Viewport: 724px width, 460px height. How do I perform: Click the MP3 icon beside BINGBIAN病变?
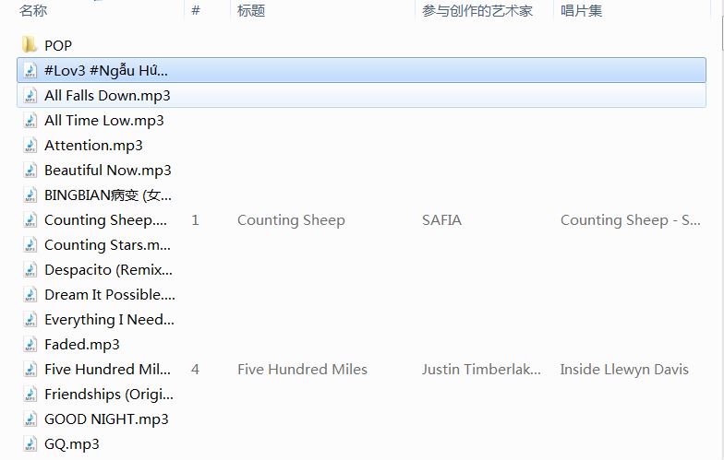point(30,195)
